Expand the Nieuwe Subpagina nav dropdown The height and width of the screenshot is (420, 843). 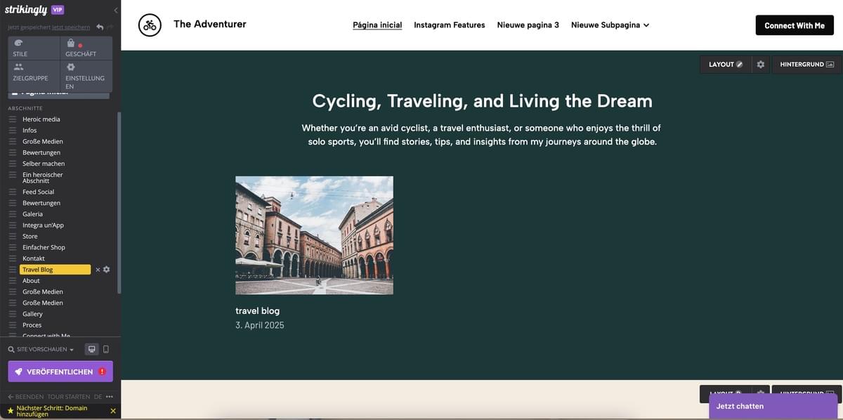610,25
